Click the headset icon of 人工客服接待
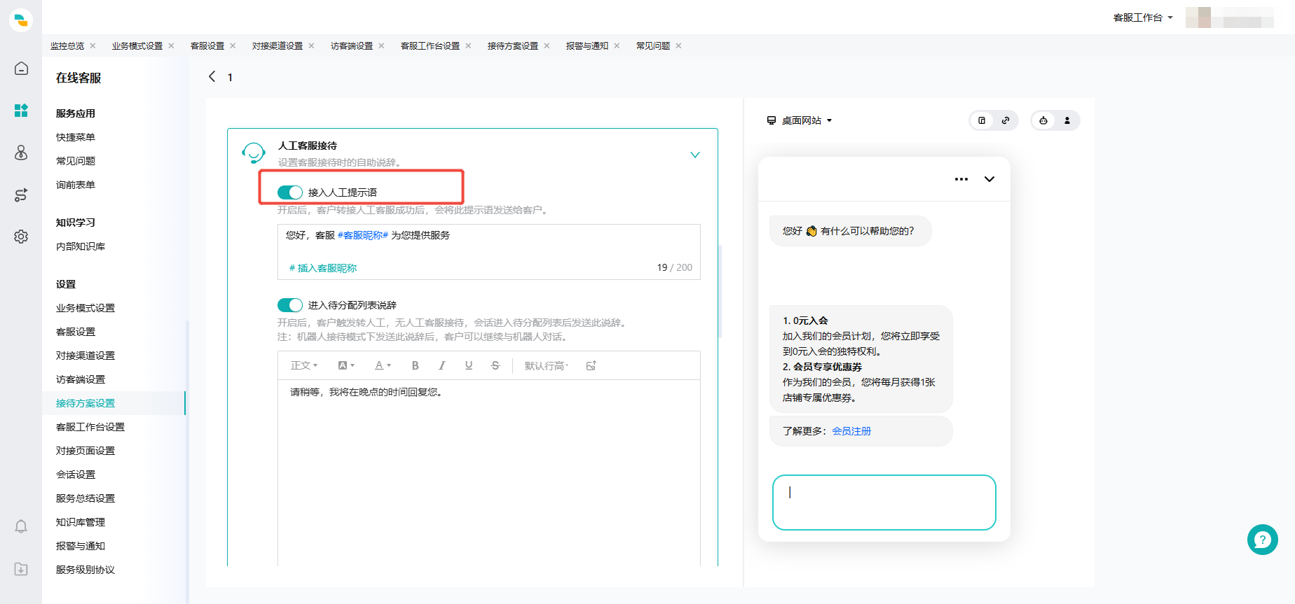Screen dimensions: 1295x604 pos(254,153)
